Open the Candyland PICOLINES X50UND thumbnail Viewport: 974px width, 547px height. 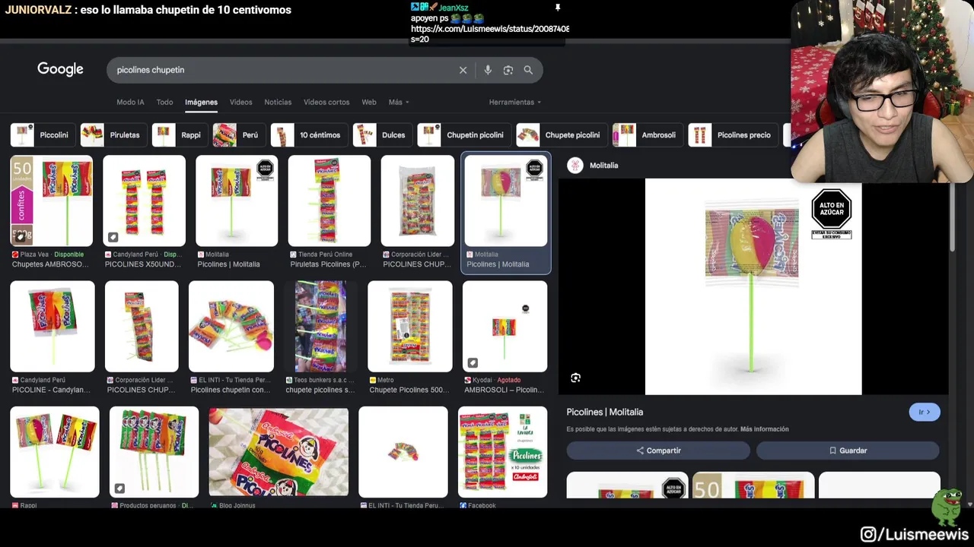144,201
